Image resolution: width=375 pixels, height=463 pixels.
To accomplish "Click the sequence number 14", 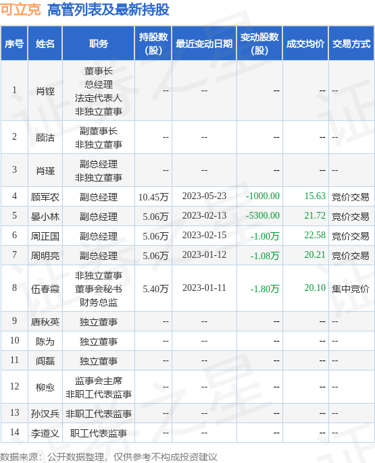I will pyautogui.click(x=14, y=432).
